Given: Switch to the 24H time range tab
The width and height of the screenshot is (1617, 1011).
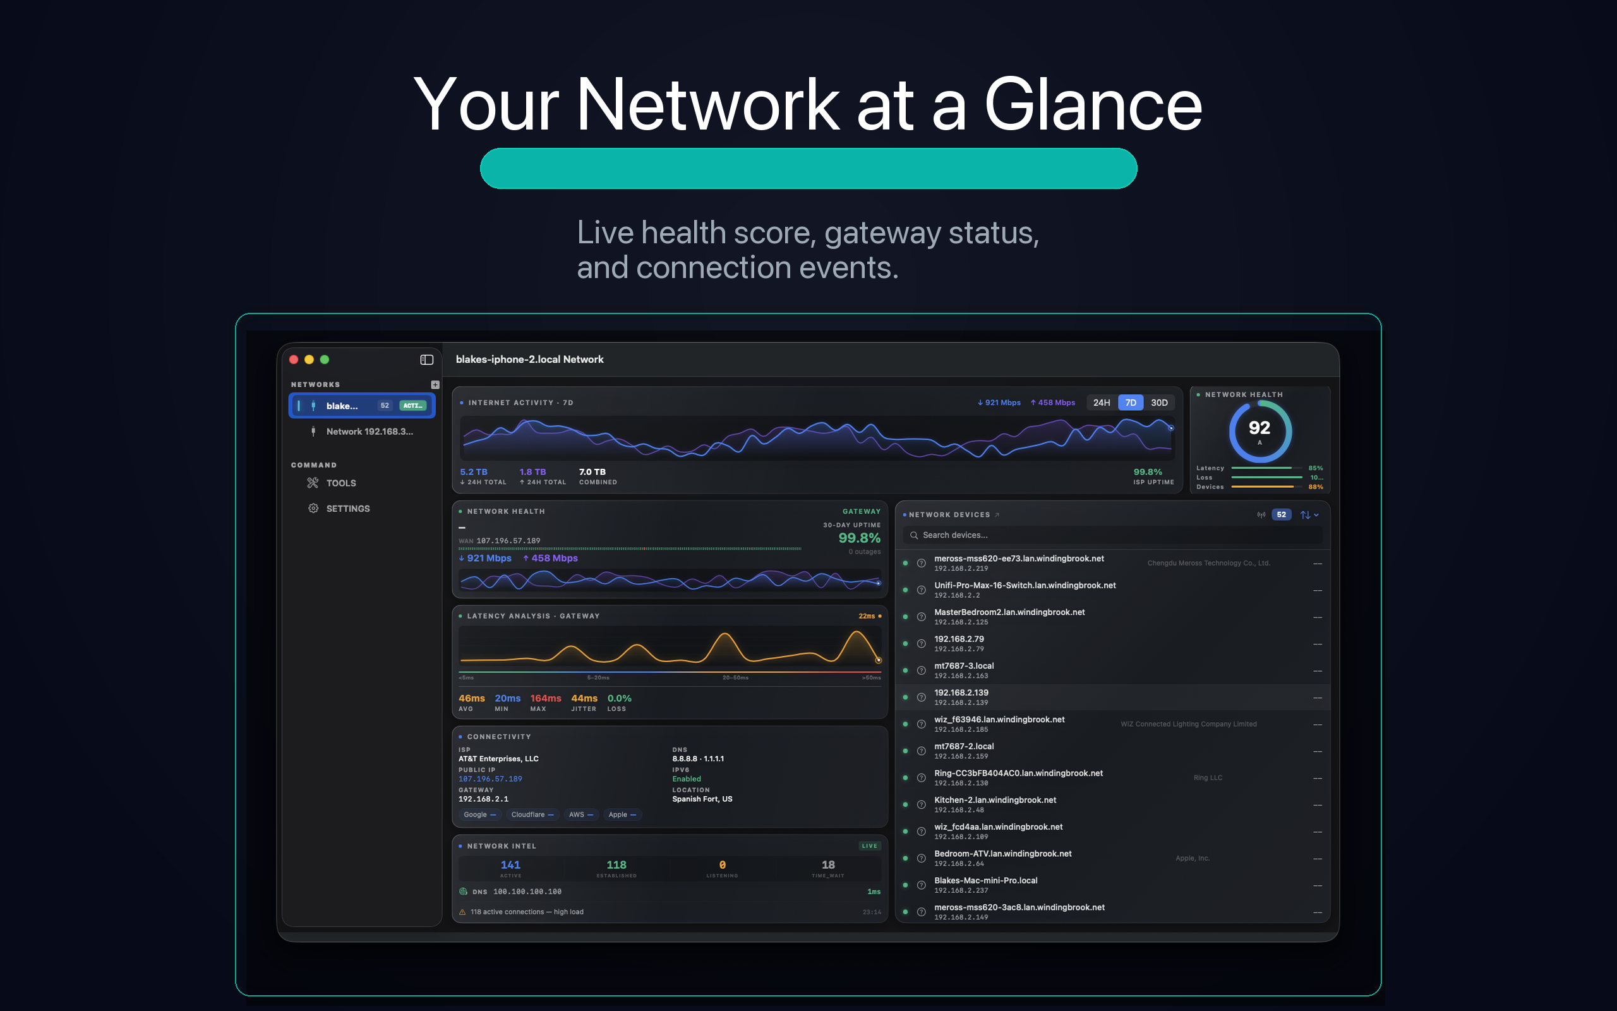Looking at the screenshot, I should point(1101,402).
